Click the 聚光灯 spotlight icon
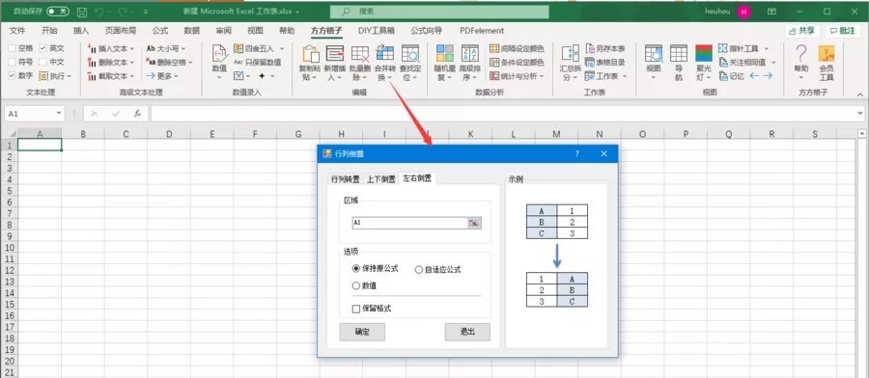Image resolution: width=869 pixels, height=378 pixels. (704, 54)
